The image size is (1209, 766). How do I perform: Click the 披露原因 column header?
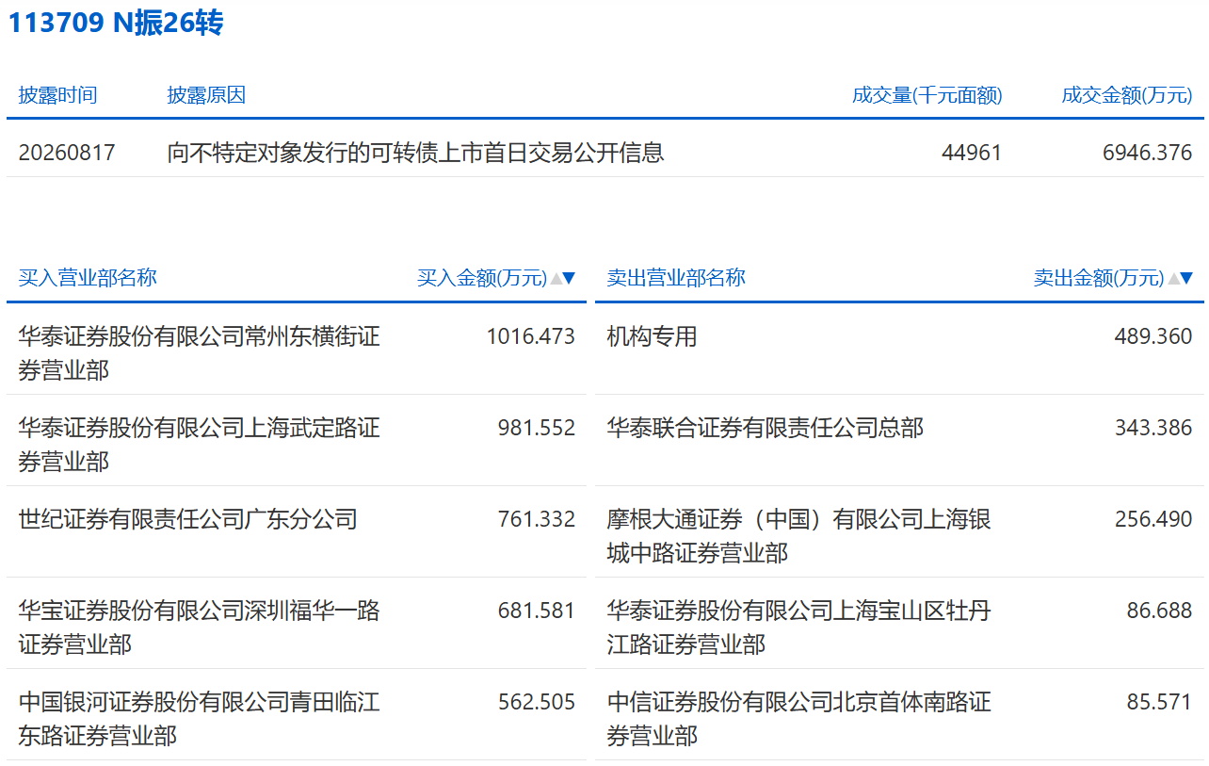[x=206, y=95]
